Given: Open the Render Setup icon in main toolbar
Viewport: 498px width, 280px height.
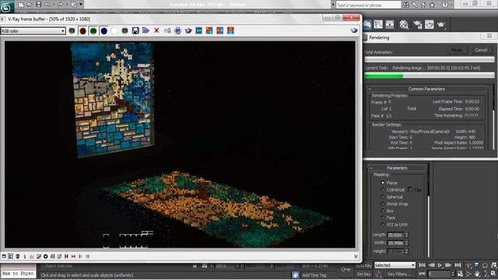Looking at the screenshot, I should (417, 24).
